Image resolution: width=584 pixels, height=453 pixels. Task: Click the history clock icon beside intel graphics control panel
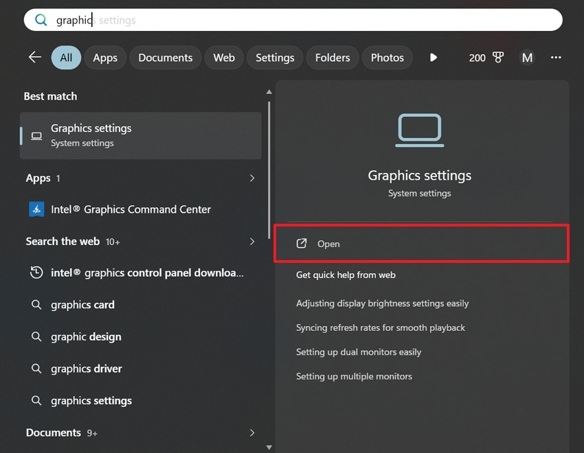[36, 272]
